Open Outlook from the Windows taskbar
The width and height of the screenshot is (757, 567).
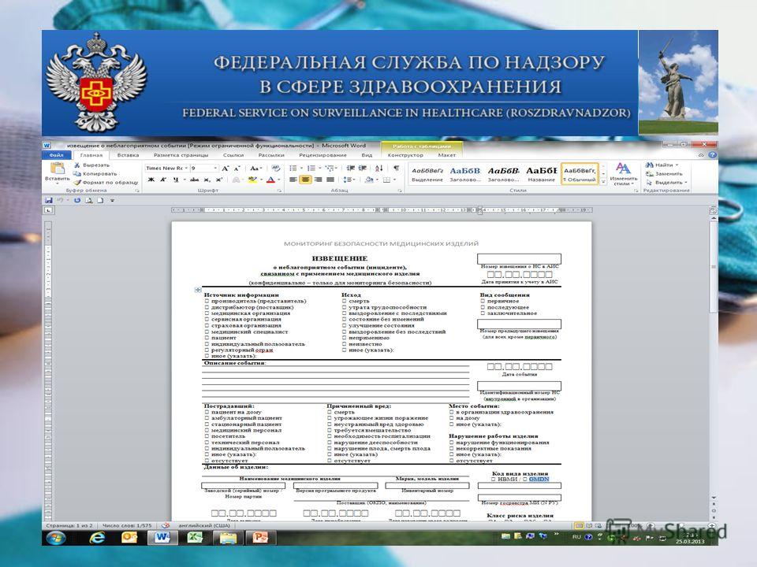129,537
